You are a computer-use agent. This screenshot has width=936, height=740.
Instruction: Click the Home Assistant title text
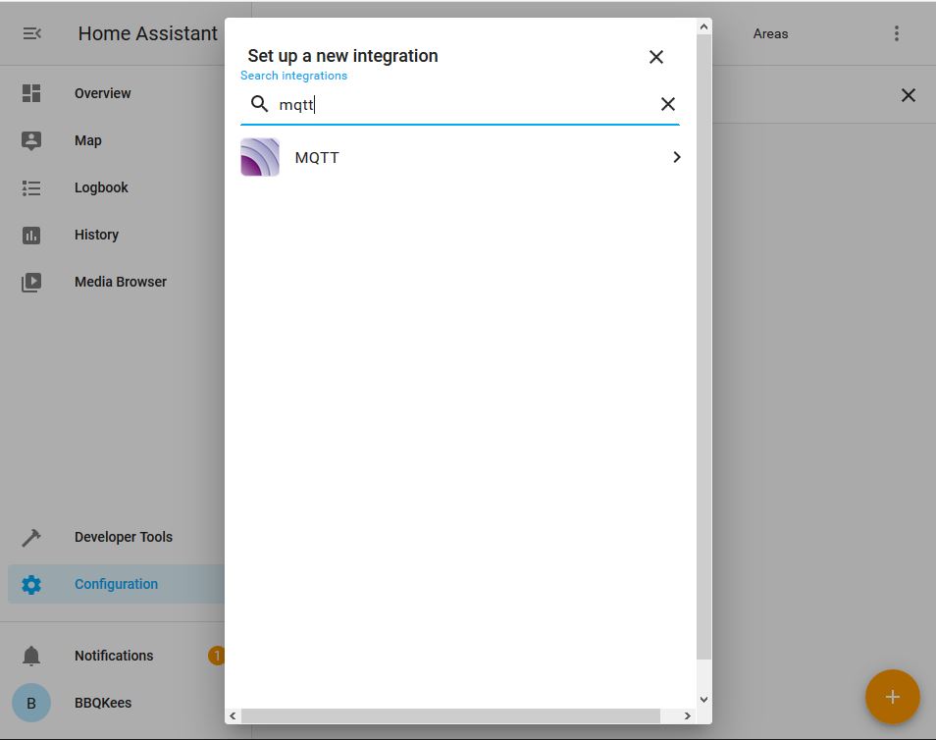coord(145,32)
